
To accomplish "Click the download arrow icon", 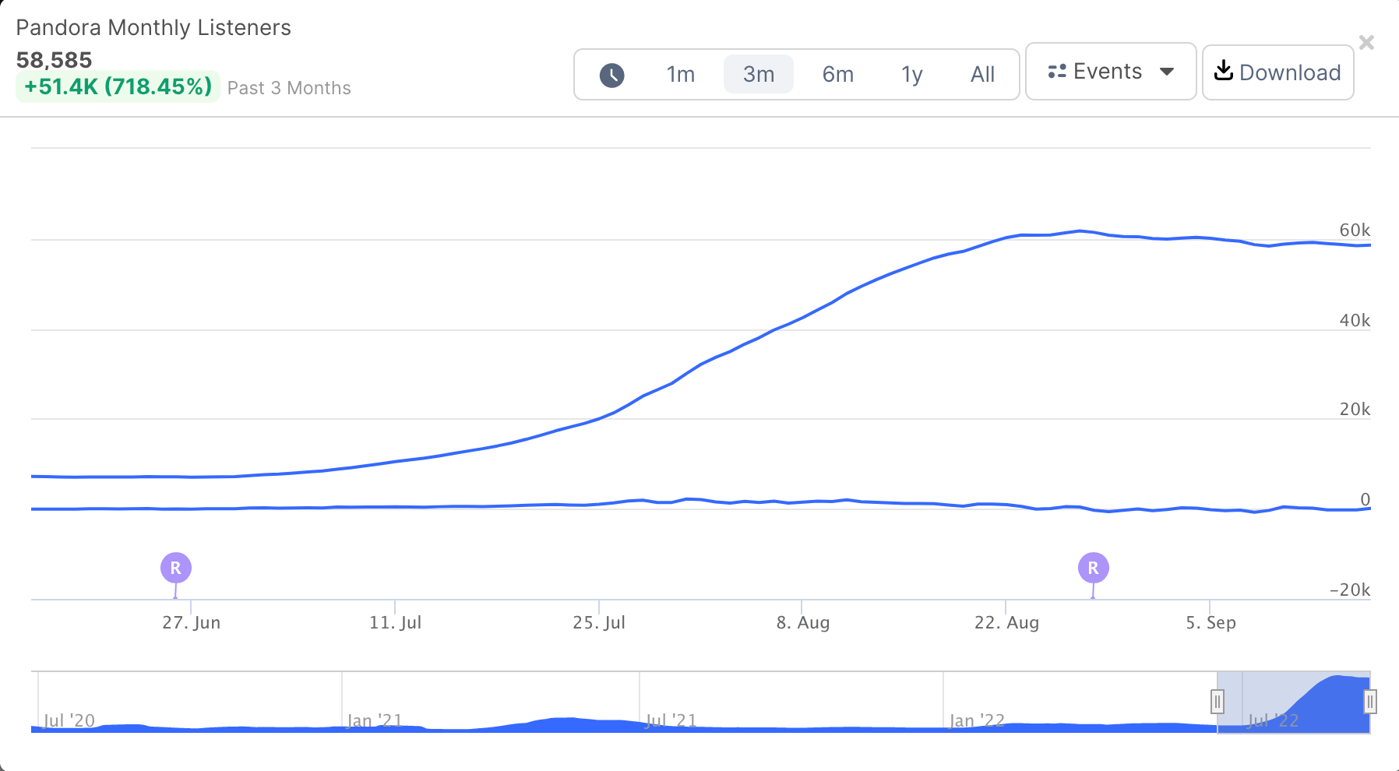I will click(1224, 71).
